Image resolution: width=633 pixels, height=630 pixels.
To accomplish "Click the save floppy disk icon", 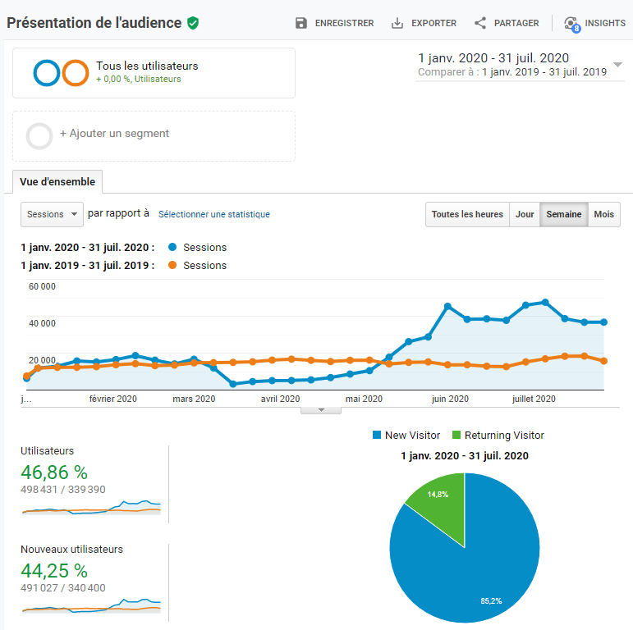I will point(301,23).
